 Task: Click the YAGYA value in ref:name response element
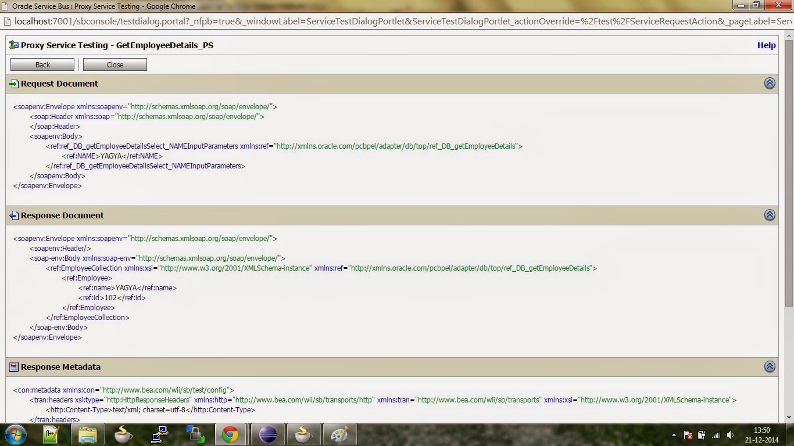[126, 287]
